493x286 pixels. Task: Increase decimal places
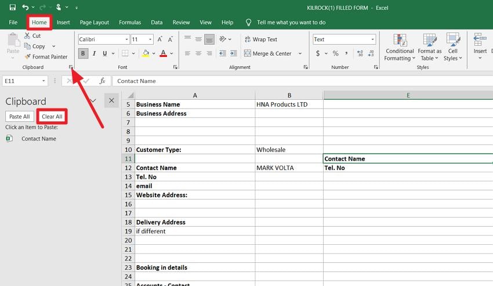click(360, 53)
